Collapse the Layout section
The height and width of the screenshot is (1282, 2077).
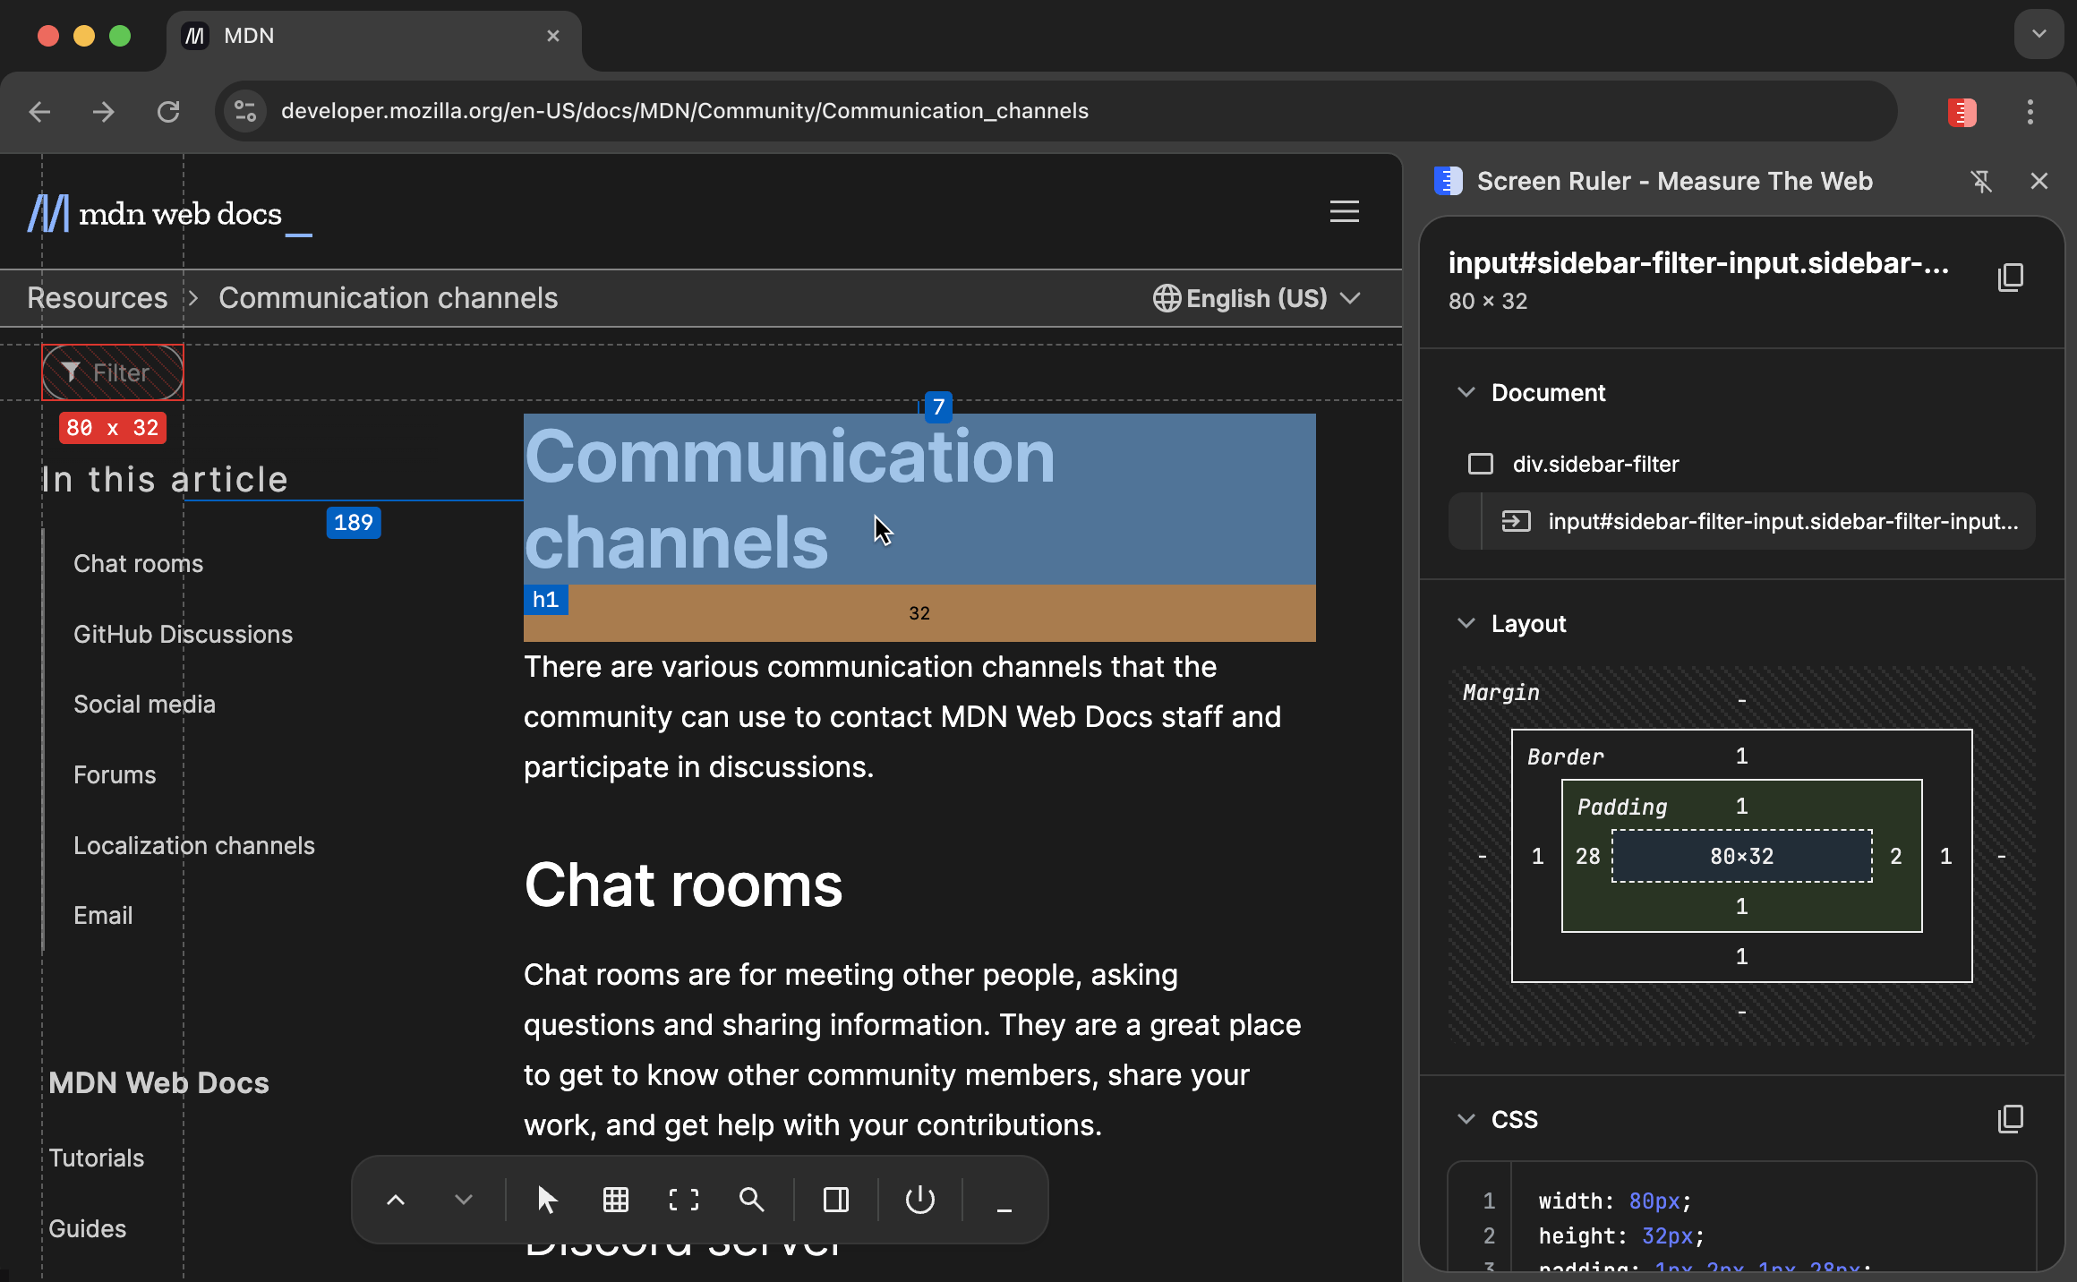[x=1466, y=623]
